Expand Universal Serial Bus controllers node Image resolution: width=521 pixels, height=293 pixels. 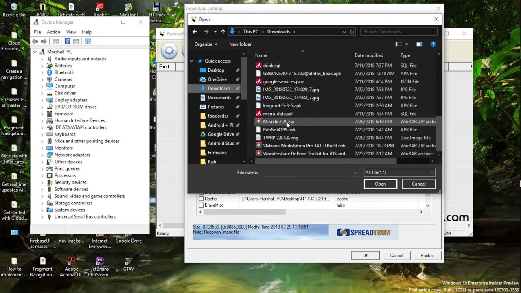click(x=42, y=217)
